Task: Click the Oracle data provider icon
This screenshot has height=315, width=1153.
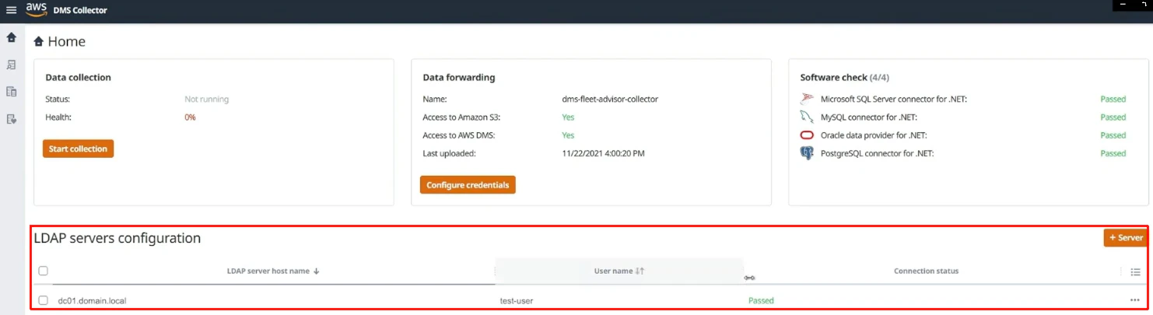Action: 807,135
